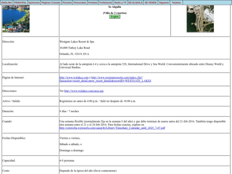The image size is (232, 174).
Task: Click the 'Se Alquila' heading
Action: click(115, 7)
